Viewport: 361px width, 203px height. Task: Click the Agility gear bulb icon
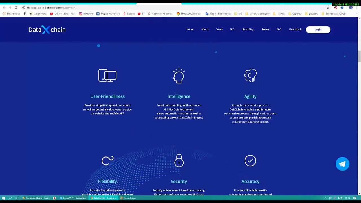(250, 75)
